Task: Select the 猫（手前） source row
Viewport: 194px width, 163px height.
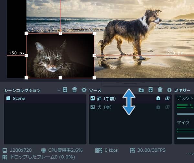Action: click(x=130, y=99)
